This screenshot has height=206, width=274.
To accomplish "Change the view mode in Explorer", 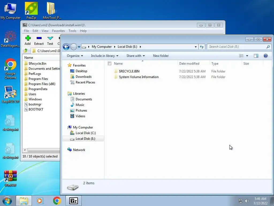I will coord(241,56).
